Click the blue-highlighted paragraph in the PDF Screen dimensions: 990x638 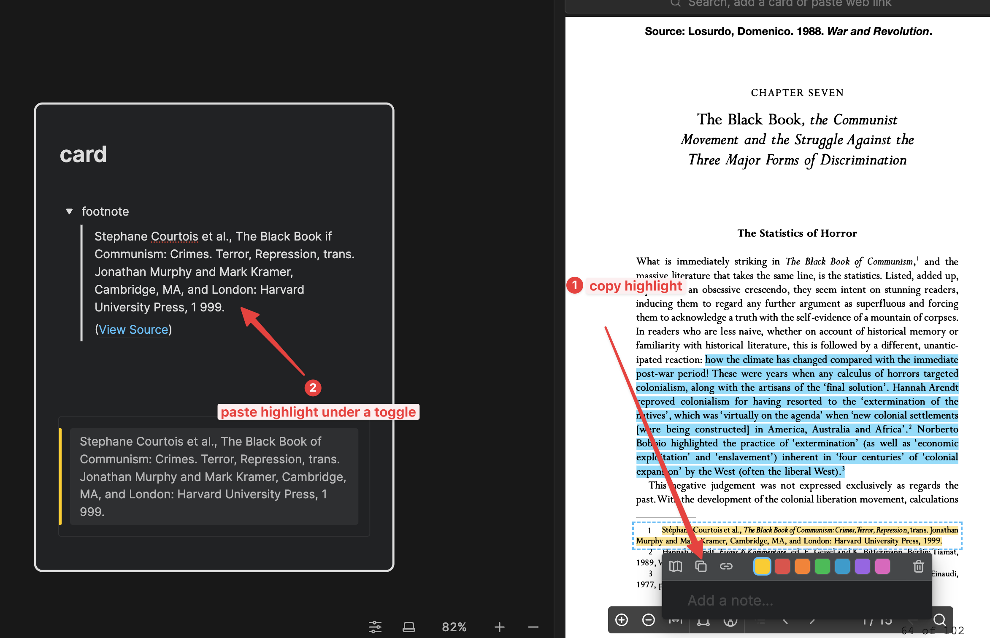tap(797, 416)
